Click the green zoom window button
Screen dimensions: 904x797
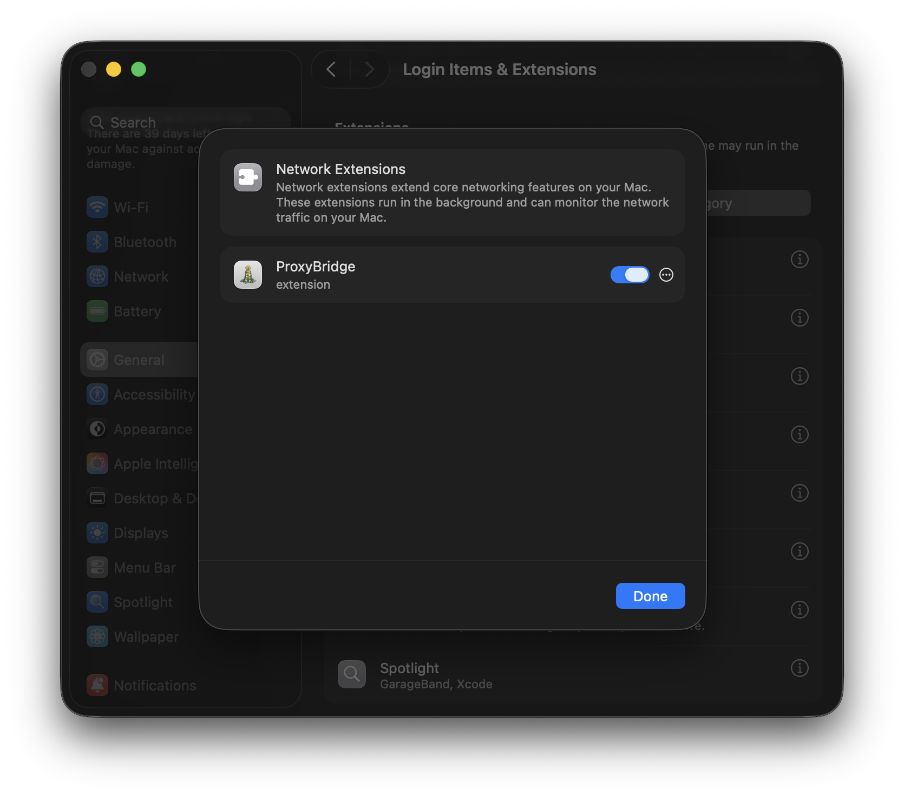tap(139, 69)
